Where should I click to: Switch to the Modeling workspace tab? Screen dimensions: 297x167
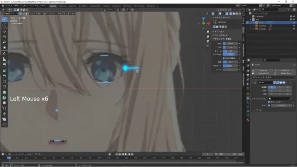[62, 6]
